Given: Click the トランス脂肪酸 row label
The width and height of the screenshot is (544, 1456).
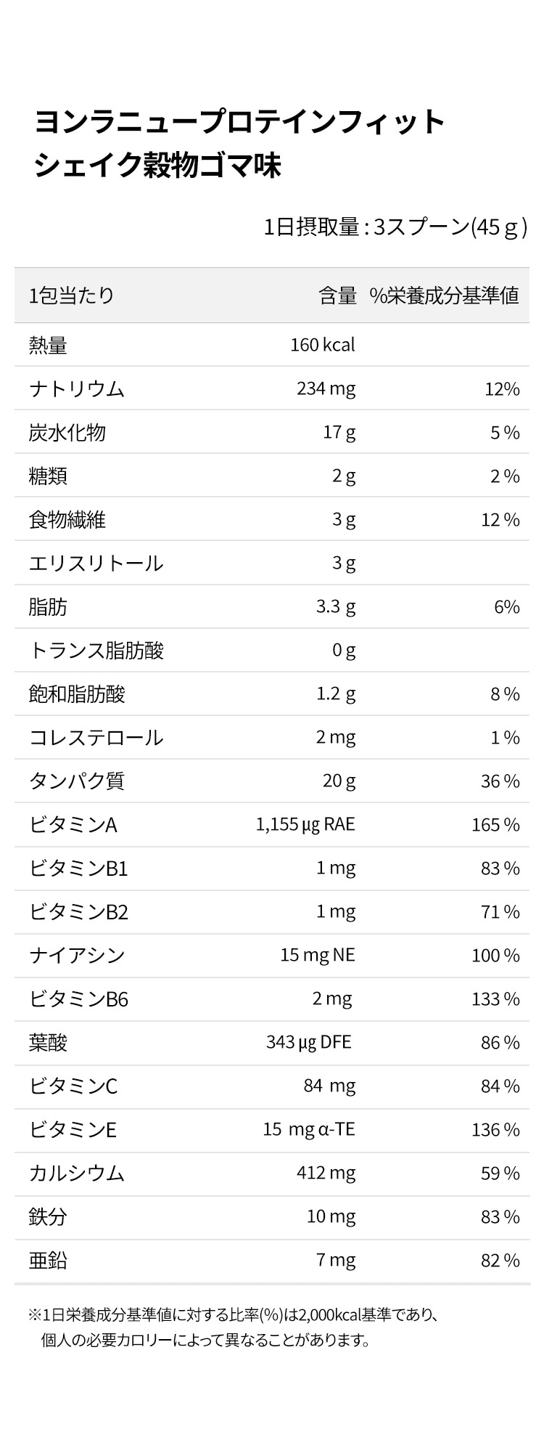Looking at the screenshot, I should tap(96, 650).
